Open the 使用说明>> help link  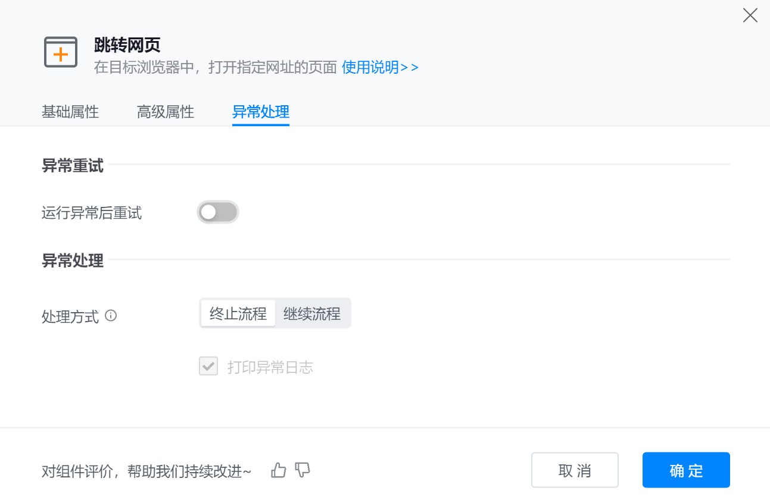[380, 67]
